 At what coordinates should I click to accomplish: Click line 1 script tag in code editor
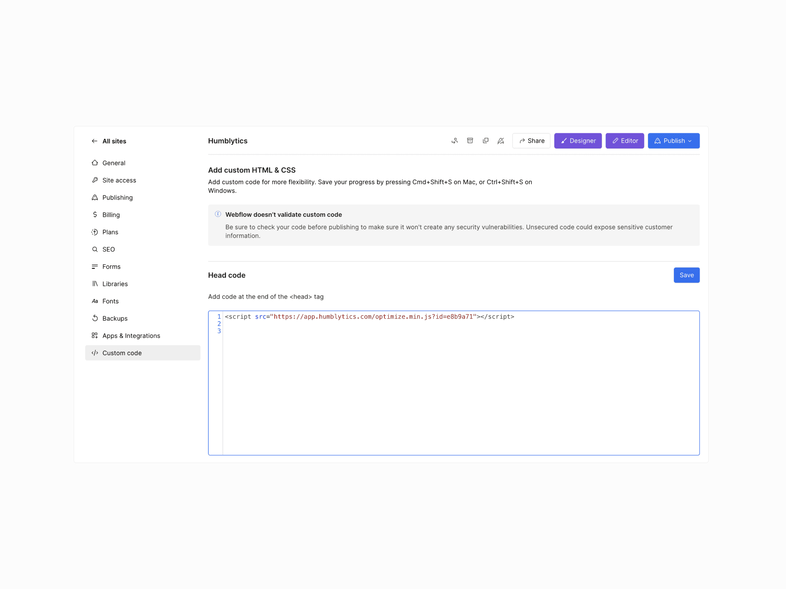[369, 317]
